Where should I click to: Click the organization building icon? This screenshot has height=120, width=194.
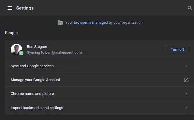[60, 22]
